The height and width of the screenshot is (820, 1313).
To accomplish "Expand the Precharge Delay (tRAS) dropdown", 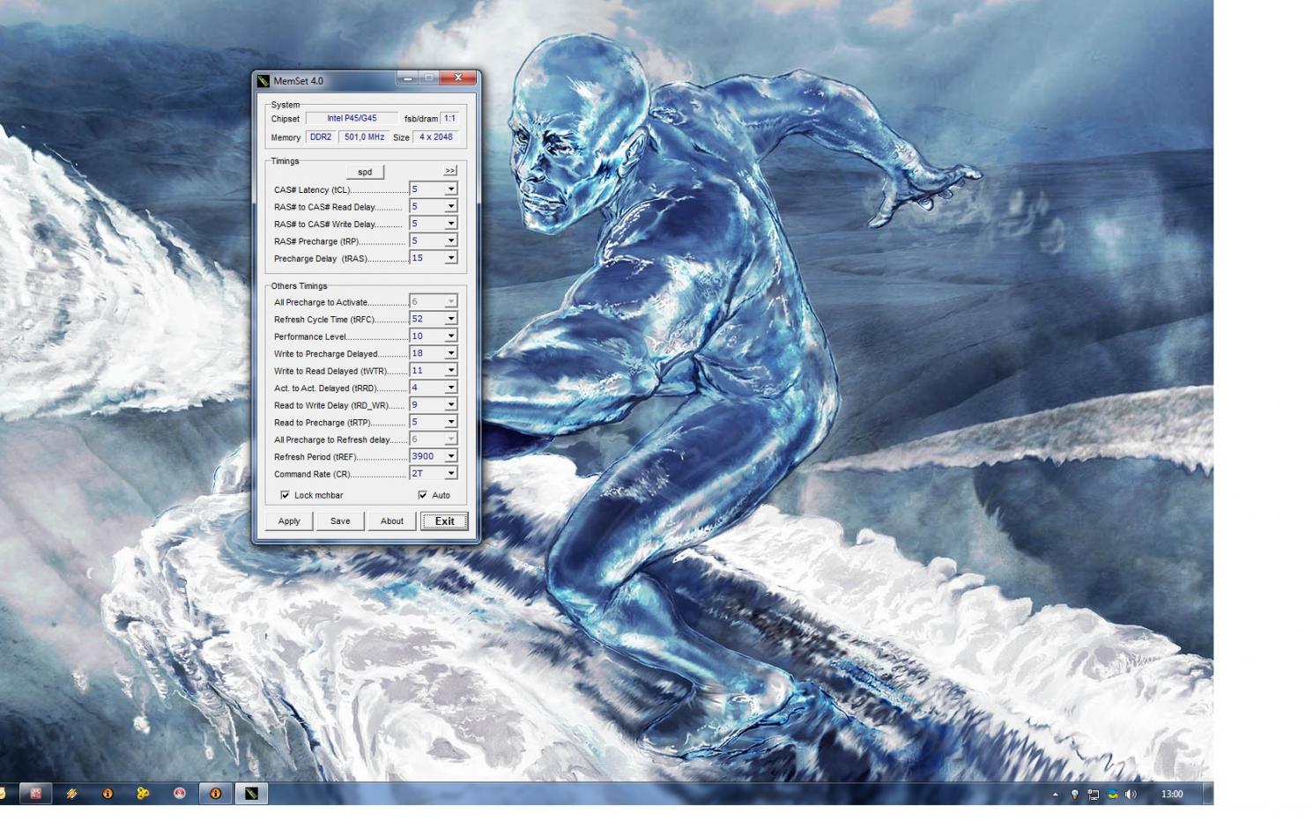I will 451,258.
